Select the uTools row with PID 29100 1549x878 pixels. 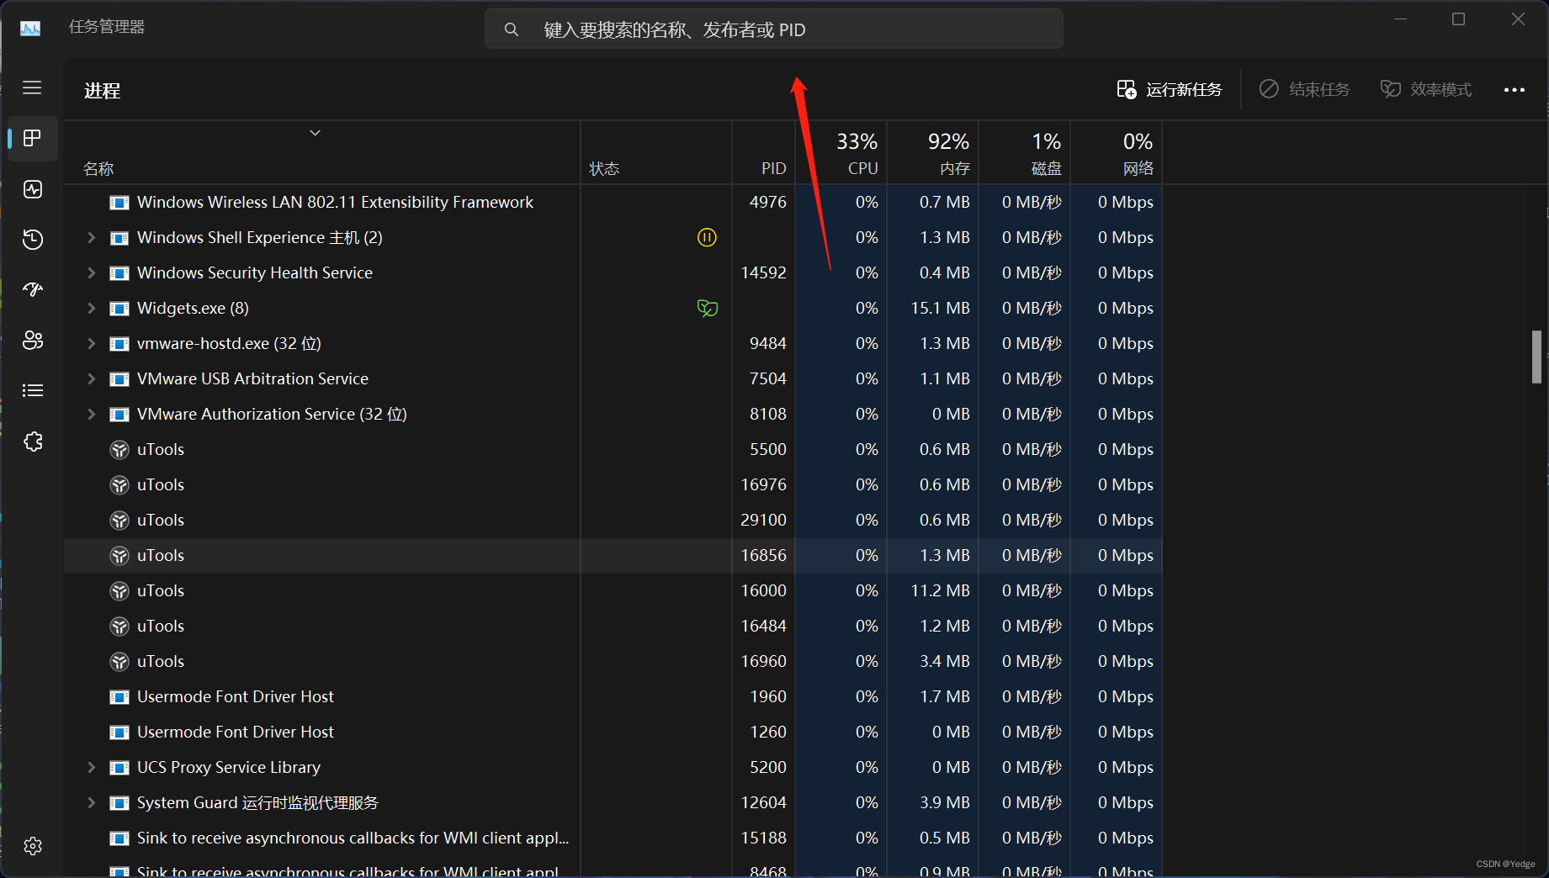(x=613, y=520)
